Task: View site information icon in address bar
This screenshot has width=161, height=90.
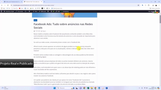Action: (12, 5)
